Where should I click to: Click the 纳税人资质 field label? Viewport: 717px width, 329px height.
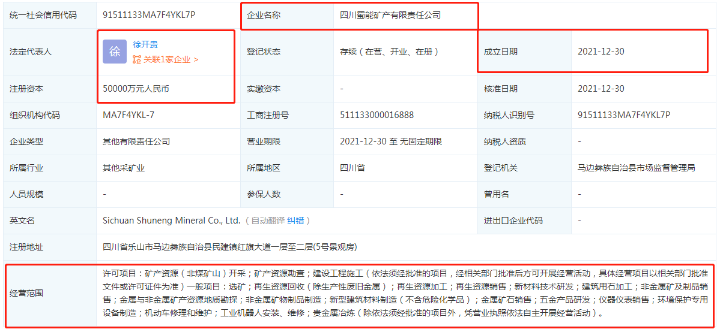[x=505, y=141]
